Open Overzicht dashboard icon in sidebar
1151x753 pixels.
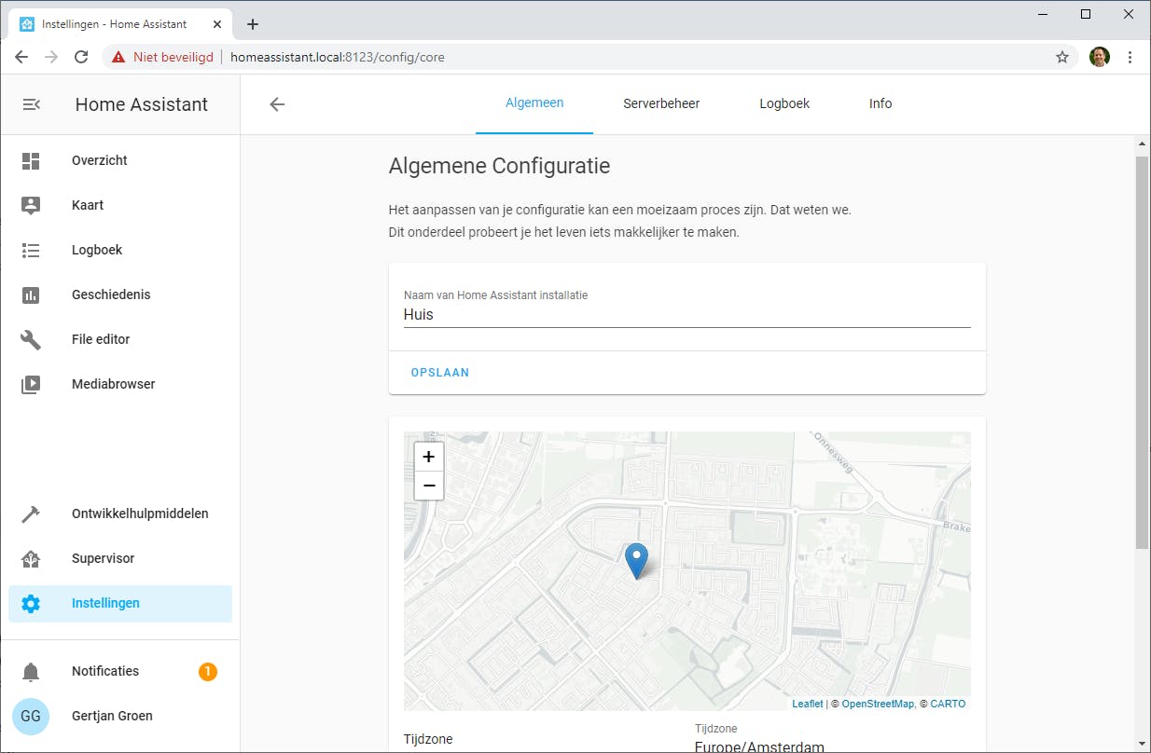(31, 160)
